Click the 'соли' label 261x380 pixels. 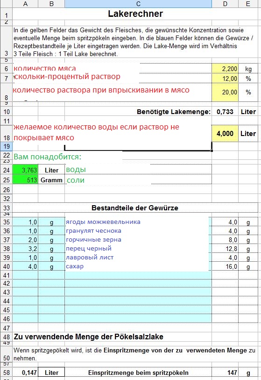pos(76,180)
